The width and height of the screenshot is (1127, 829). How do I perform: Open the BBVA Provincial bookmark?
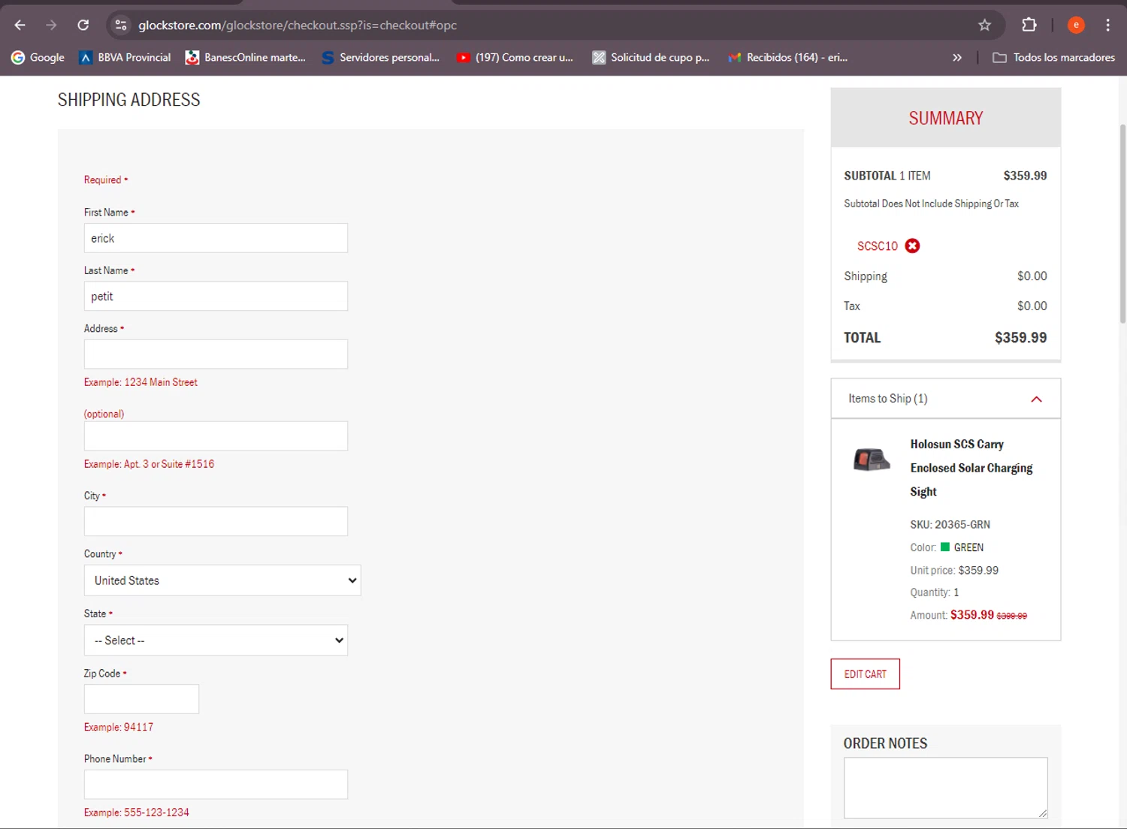(125, 57)
